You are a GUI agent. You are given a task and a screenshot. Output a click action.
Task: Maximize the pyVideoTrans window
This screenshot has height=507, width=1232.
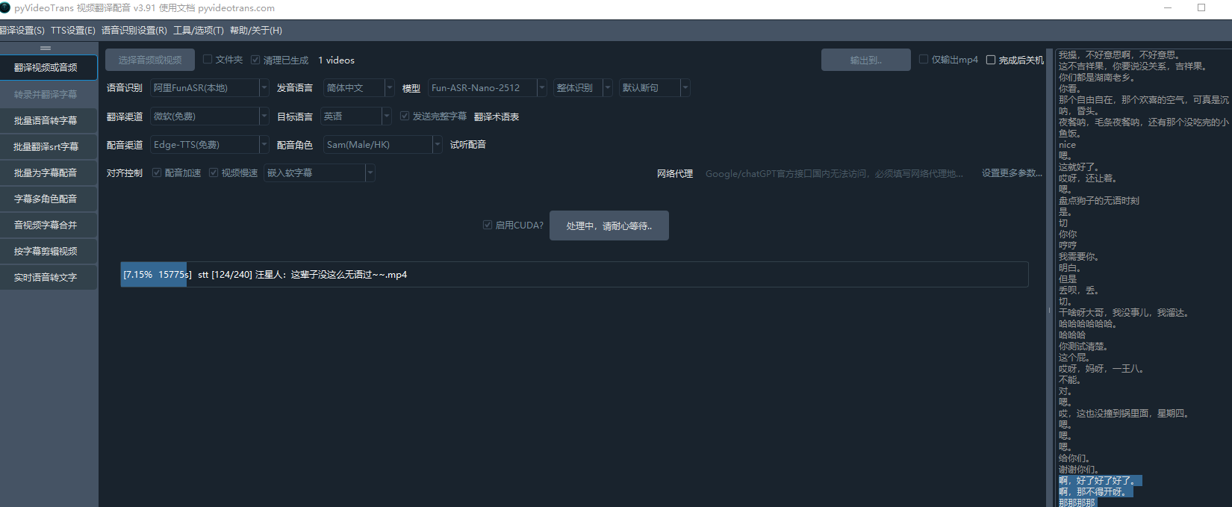click(x=1201, y=7)
